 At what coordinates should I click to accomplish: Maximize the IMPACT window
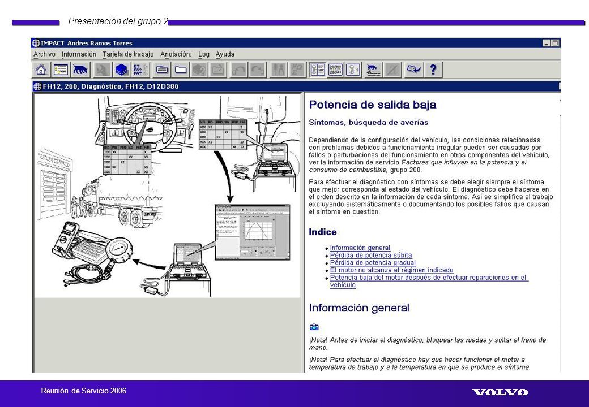point(555,43)
